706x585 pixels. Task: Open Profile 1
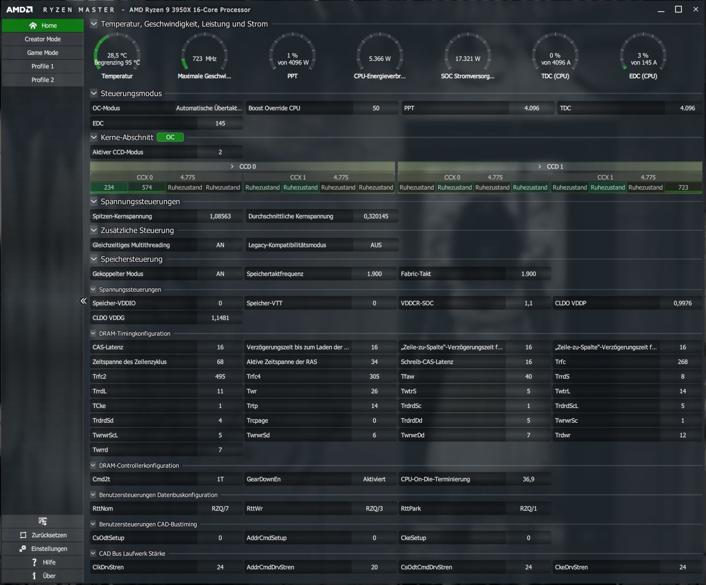43,66
